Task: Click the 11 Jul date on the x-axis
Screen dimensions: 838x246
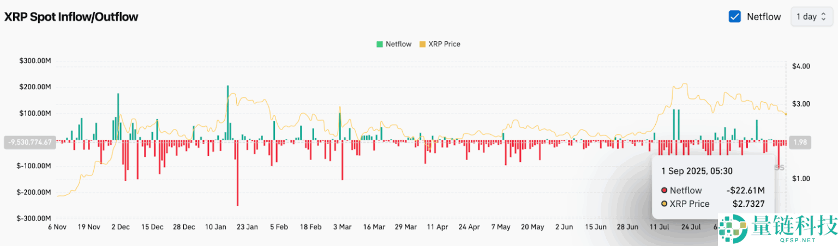Action: (660, 227)
